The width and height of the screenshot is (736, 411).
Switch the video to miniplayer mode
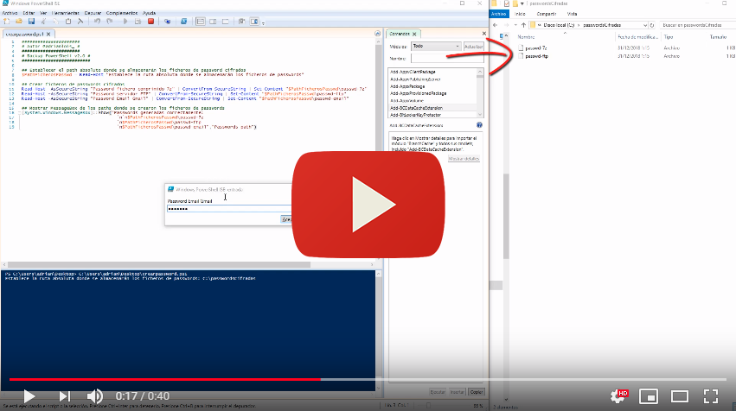point(649,396)
